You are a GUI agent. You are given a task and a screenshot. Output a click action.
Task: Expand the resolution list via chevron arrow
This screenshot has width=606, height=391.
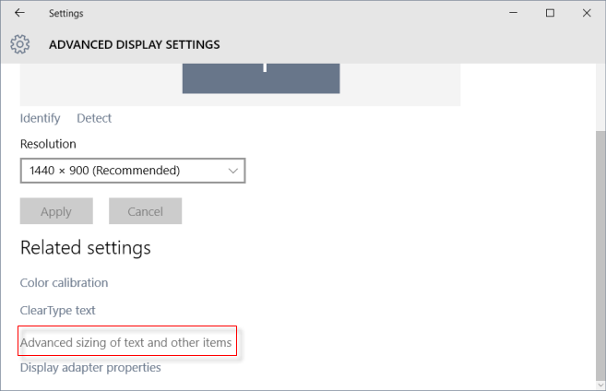point(232,171)
